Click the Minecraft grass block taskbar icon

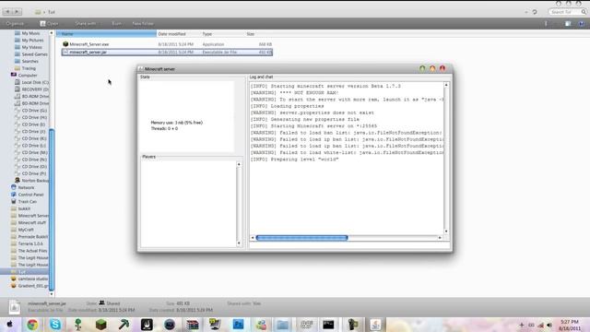[x=100, y=325]
